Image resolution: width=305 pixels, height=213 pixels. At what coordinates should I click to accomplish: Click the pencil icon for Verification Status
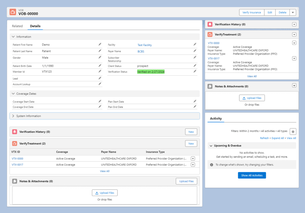click(195, 71)
